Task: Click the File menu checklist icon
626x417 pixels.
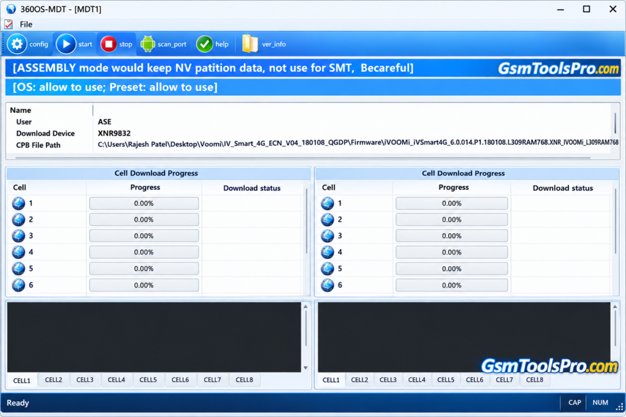Action: (x=9, y=24)
